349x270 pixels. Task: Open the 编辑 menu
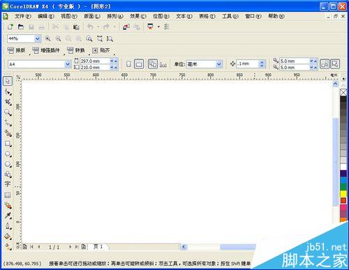point(46,16)
